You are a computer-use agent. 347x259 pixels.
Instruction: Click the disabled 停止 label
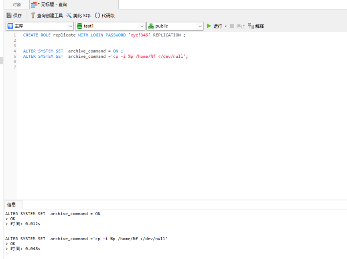pyautogui.click(x=240, y=26)
